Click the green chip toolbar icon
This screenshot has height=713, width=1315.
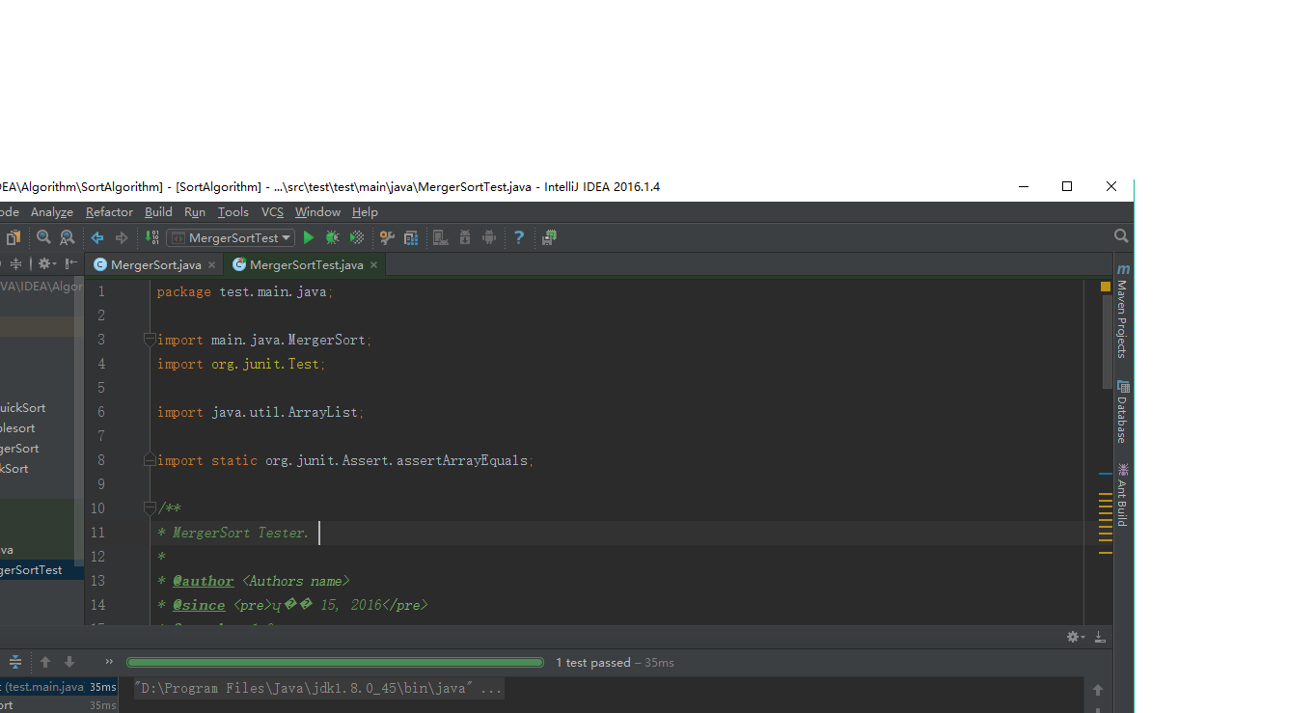click(x=550, y=237)
